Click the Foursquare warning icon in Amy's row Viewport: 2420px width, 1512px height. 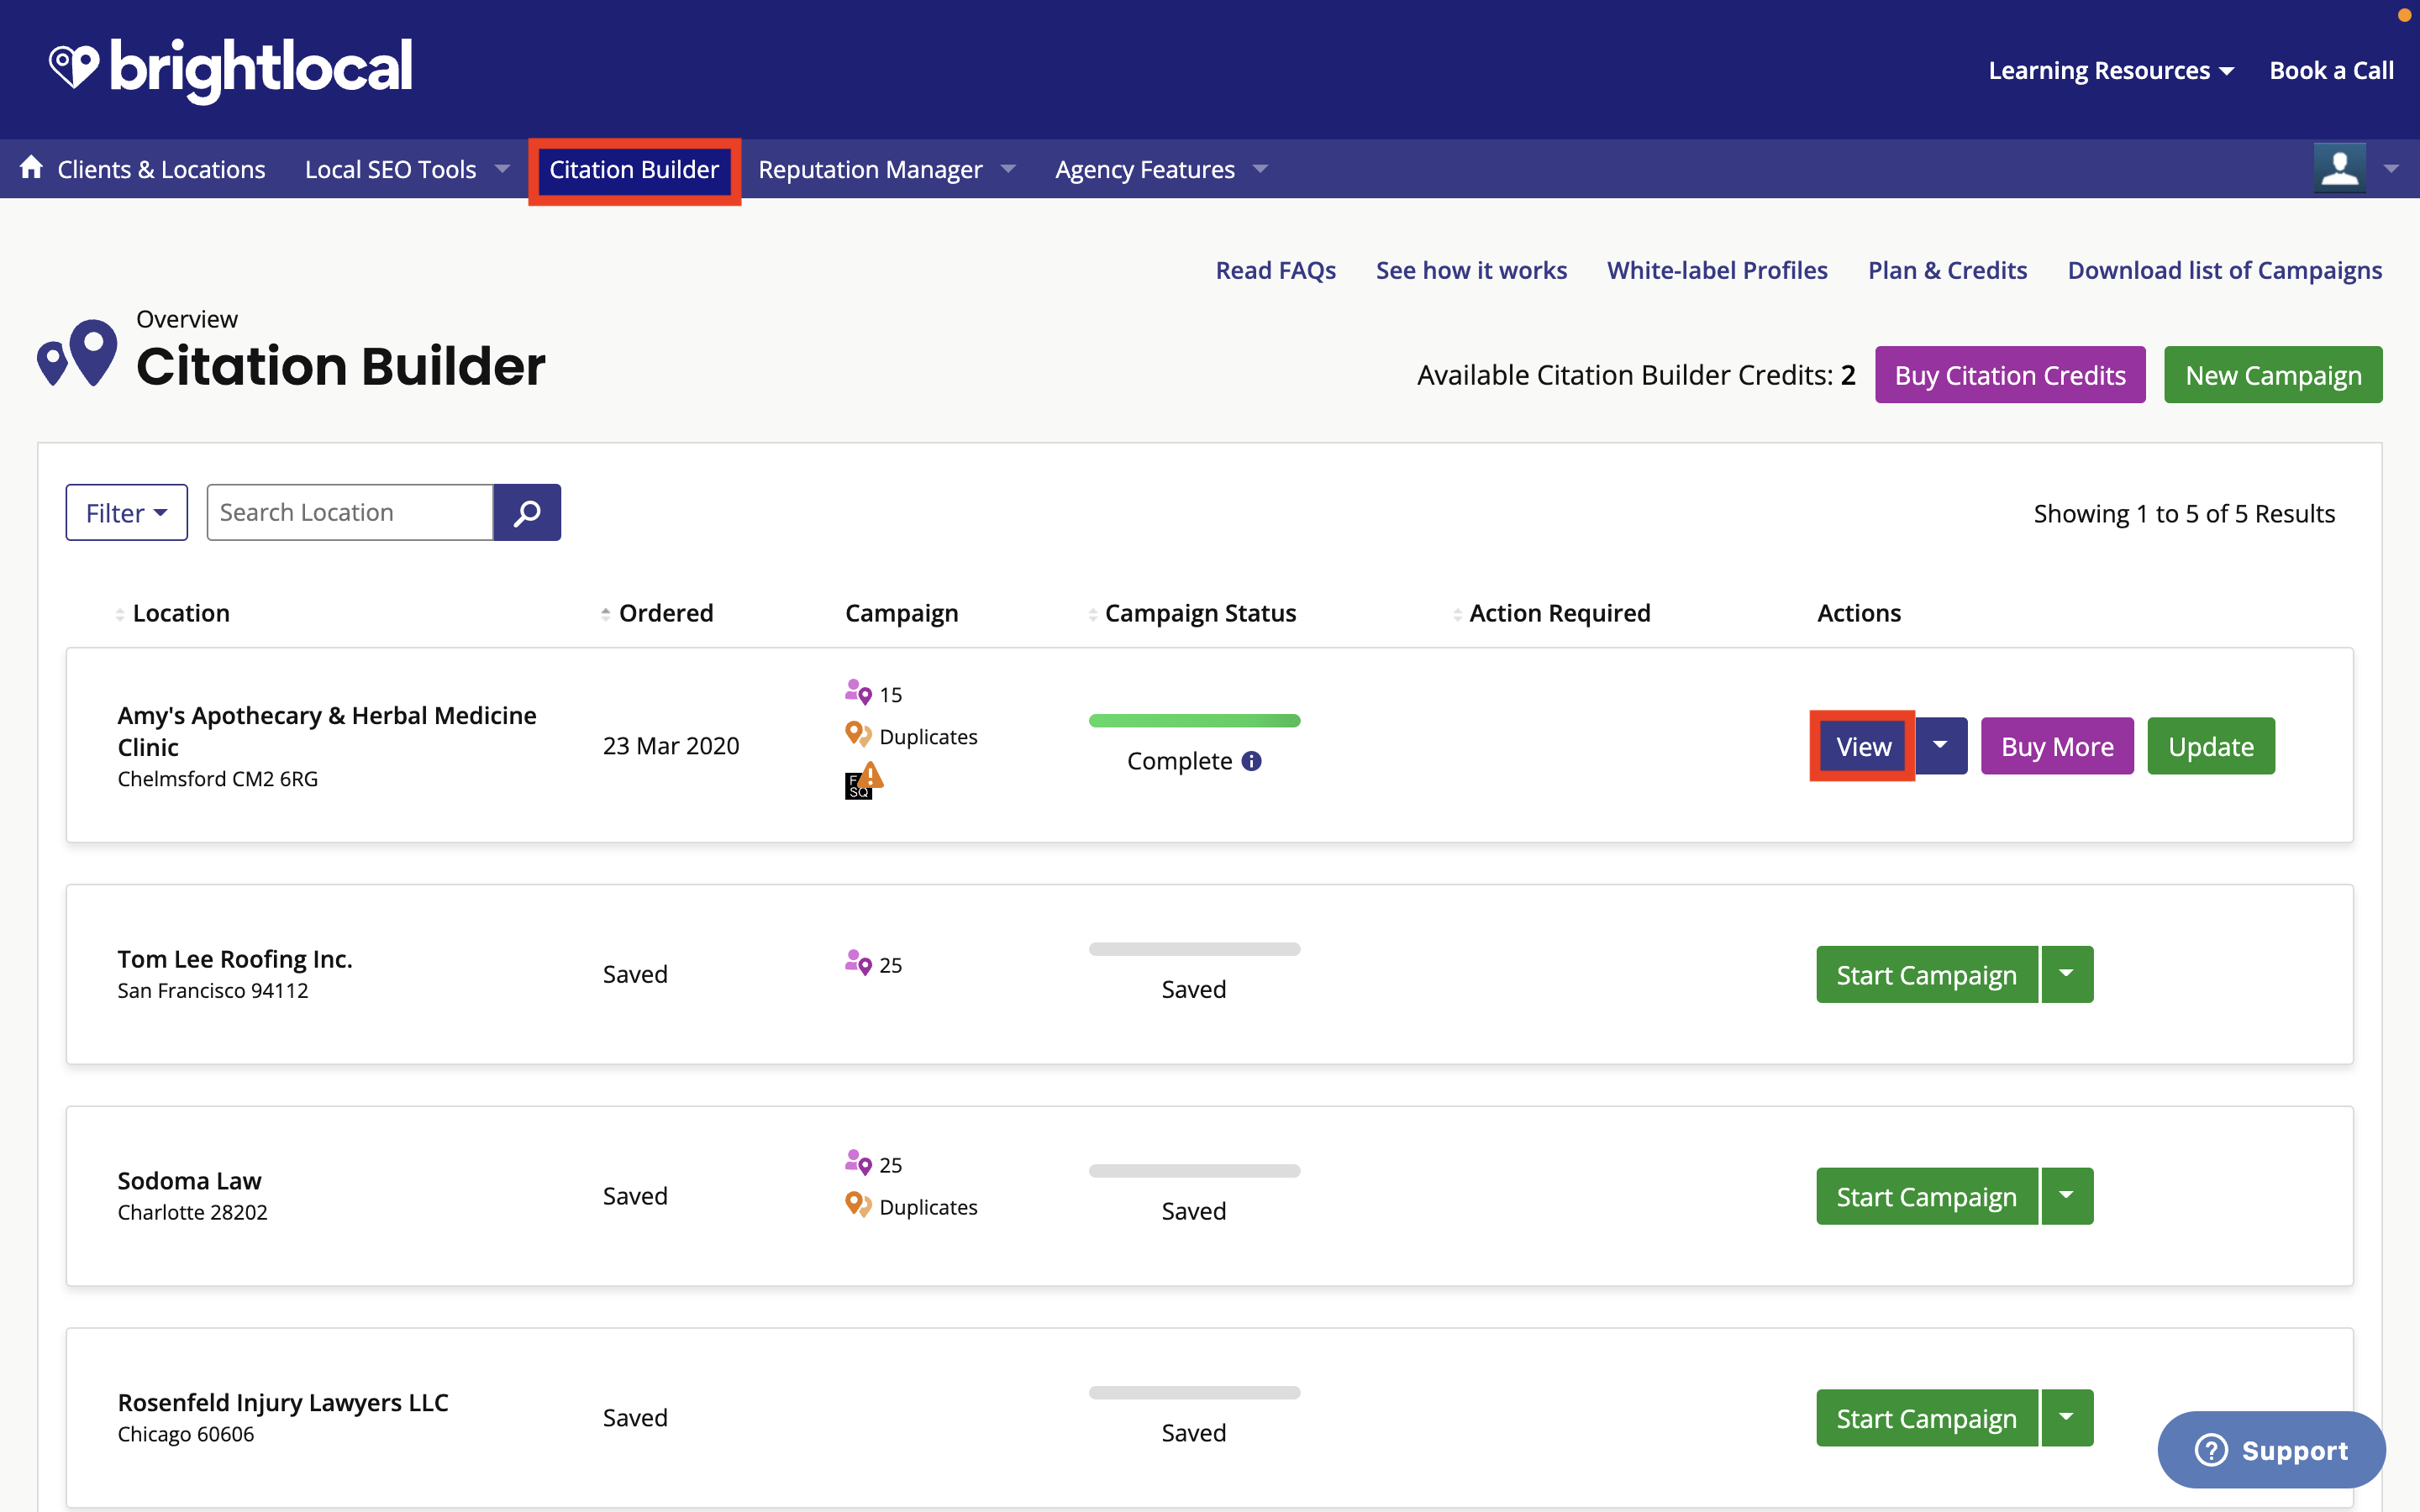point(864,780)
